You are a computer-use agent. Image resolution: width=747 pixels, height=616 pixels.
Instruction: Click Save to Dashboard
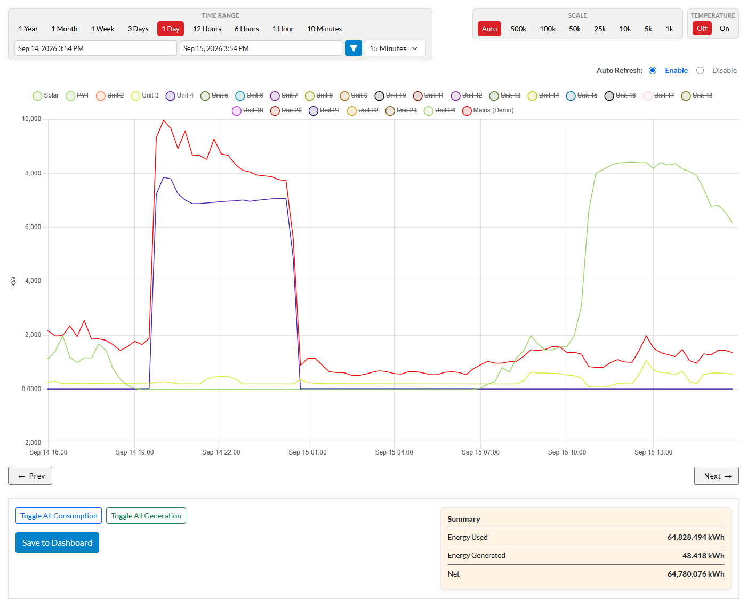coord(57,542)
